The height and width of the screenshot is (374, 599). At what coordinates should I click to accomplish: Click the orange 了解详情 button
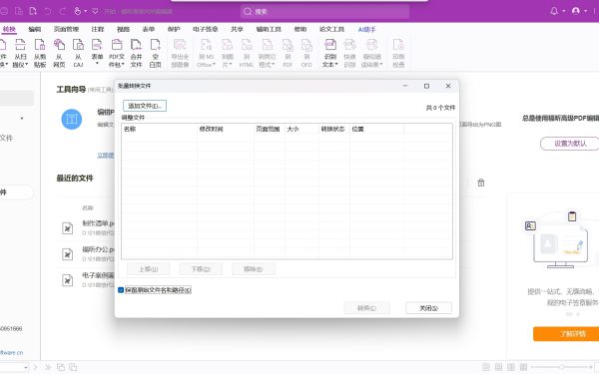click(x=567, y=334)
